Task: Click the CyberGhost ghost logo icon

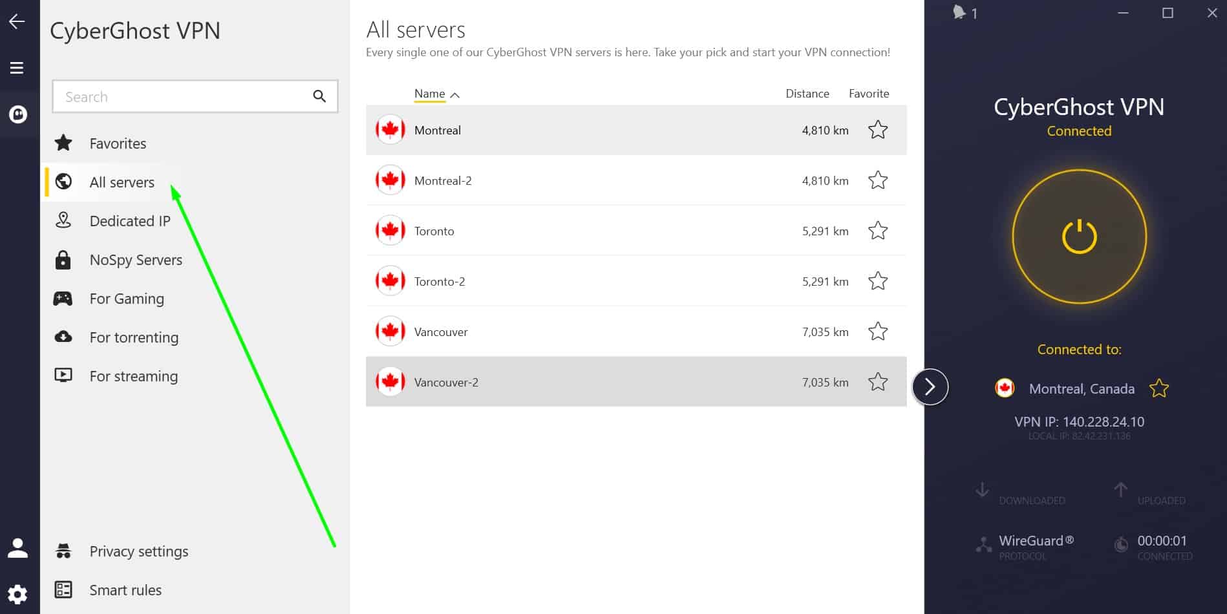Action: pyautogui.click(x=17, y=114)
